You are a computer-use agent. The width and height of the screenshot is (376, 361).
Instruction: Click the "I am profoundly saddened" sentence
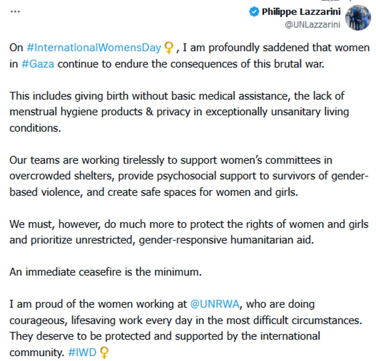(x=190, y=56)
